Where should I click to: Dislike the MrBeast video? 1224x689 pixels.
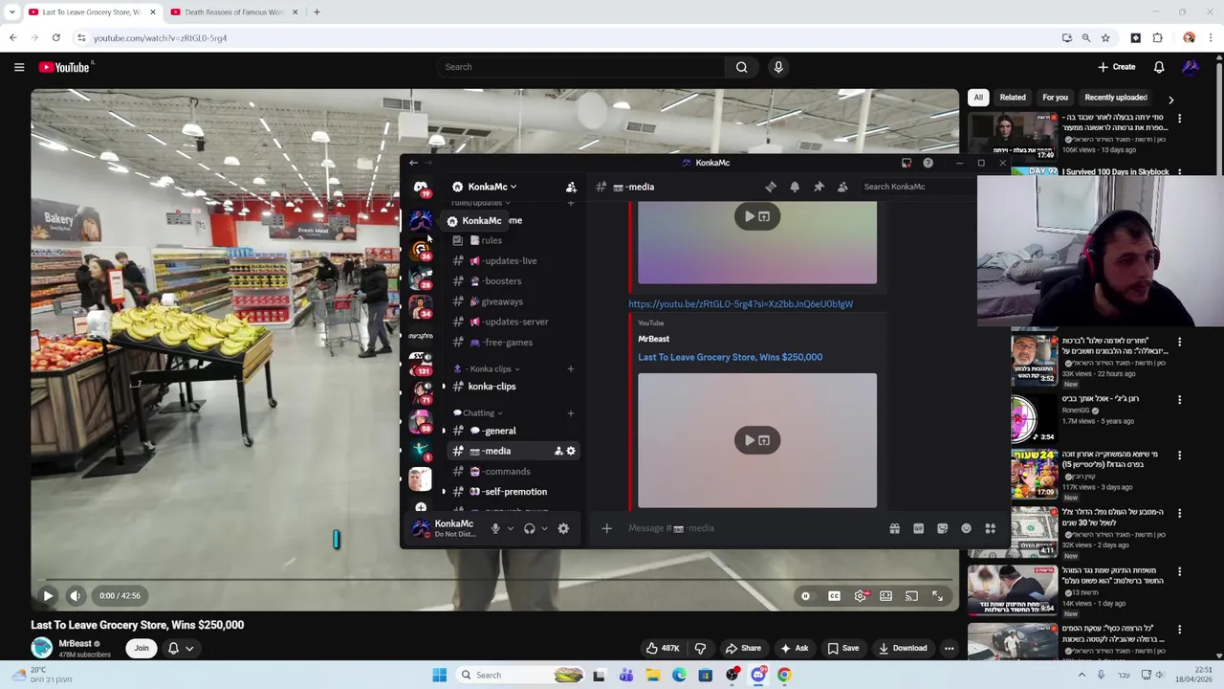tap(700, 648)
